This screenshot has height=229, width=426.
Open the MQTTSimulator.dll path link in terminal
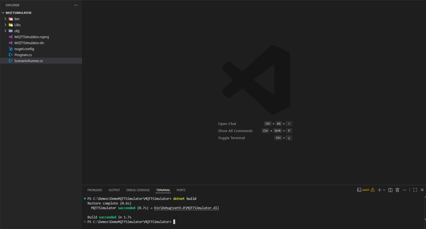pos(187,208)
